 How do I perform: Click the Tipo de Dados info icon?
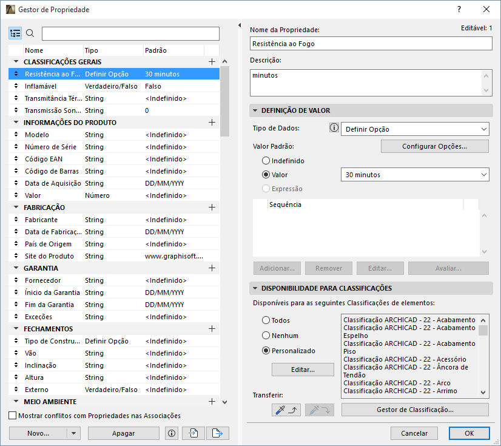tap(334, 128)
